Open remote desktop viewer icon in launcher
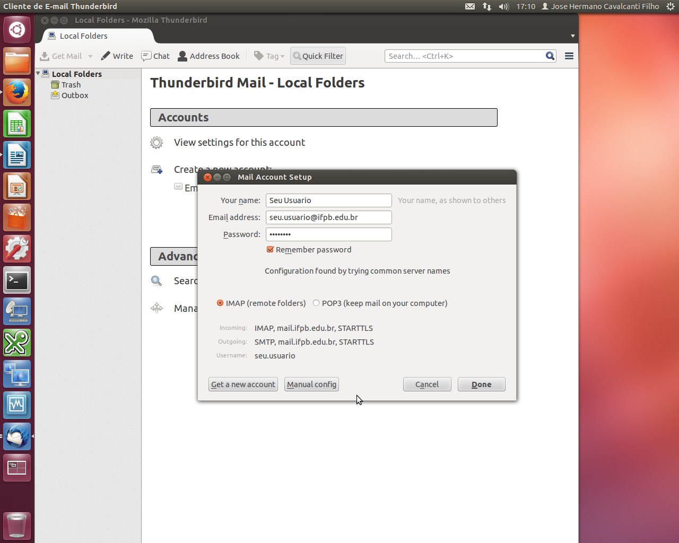The height and width of the screenshot is (543, 679). click(x=17, y=311)
